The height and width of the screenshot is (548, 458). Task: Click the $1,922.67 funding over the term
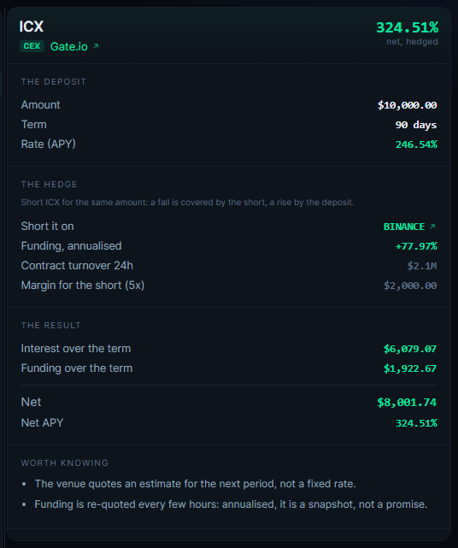point(410,368)
